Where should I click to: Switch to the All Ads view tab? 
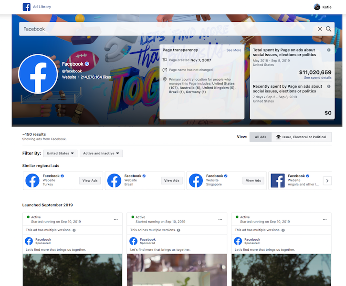[261, 137]
